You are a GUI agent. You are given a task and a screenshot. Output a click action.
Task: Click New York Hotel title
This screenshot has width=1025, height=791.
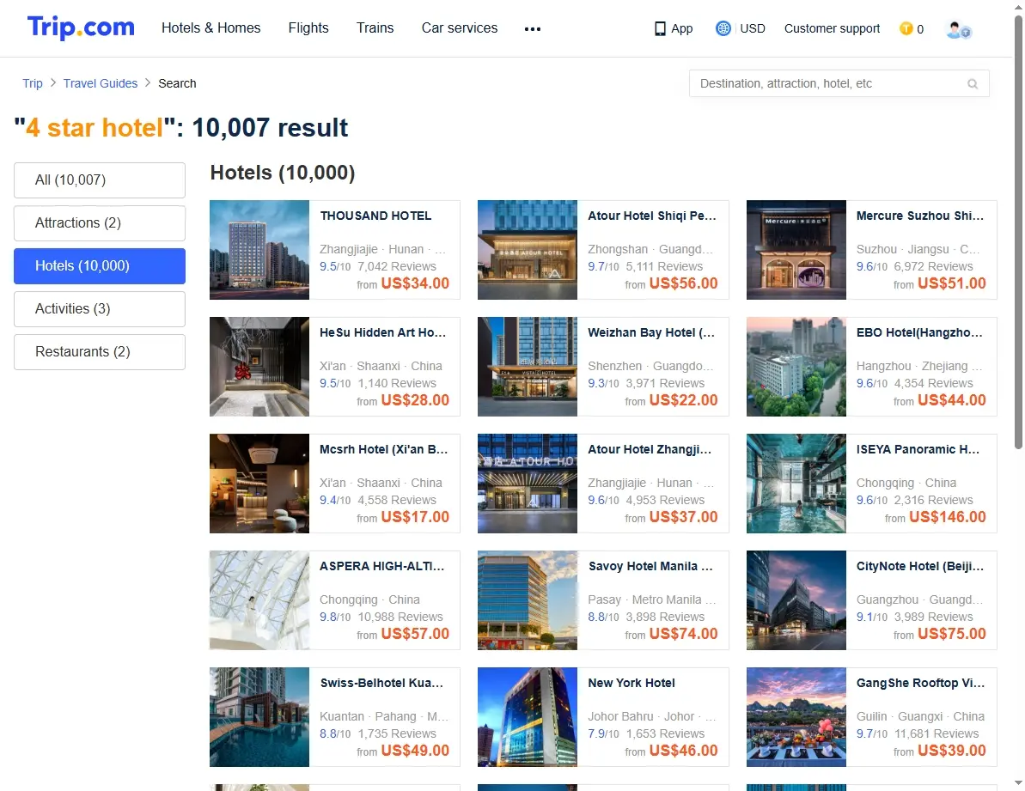631,684
